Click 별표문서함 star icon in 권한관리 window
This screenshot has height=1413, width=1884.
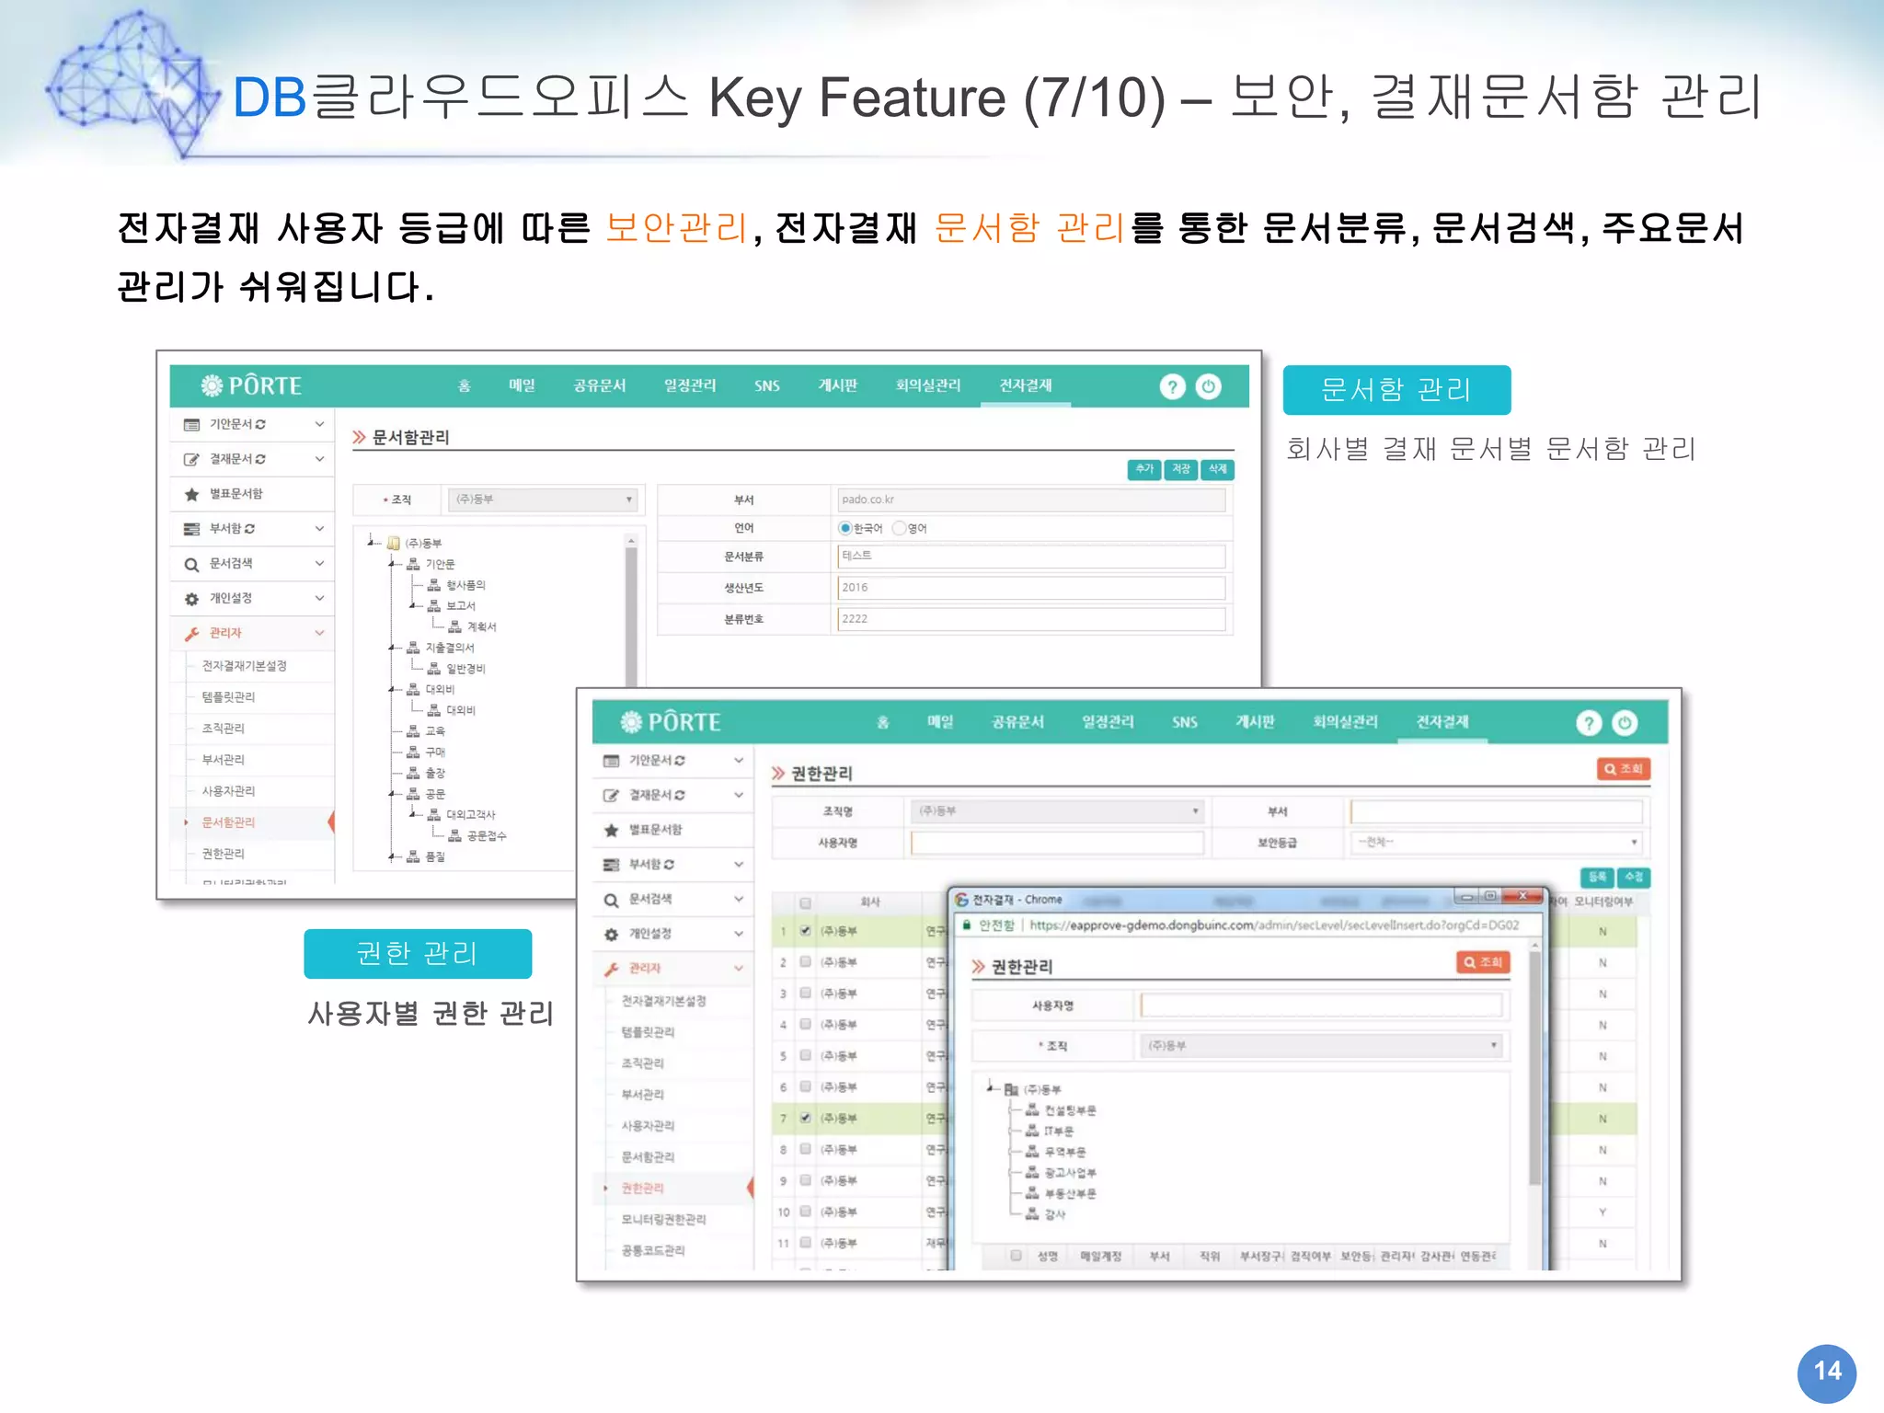tap(611, 830)
